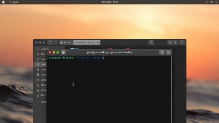Image resolution: width=219 pixels, height=123 pixels.
Task: Click the terminal prompt line
Action: [x=76, y=58]
